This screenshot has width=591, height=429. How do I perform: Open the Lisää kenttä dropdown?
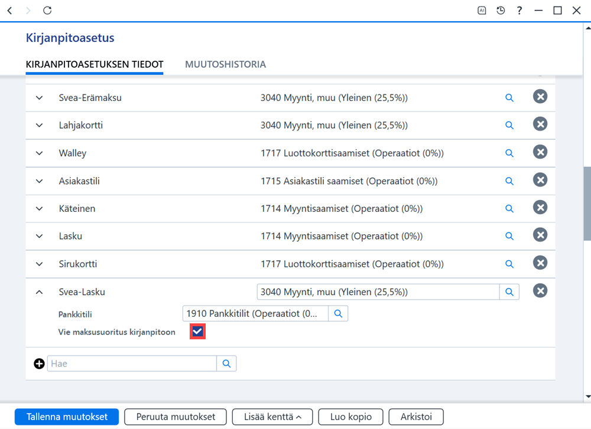click(272, 417)
